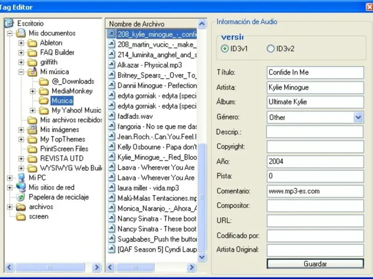373x279 pixels.
Task: Select WYSIWYG Web Builder folder in tree
Action: pos(71,168)
